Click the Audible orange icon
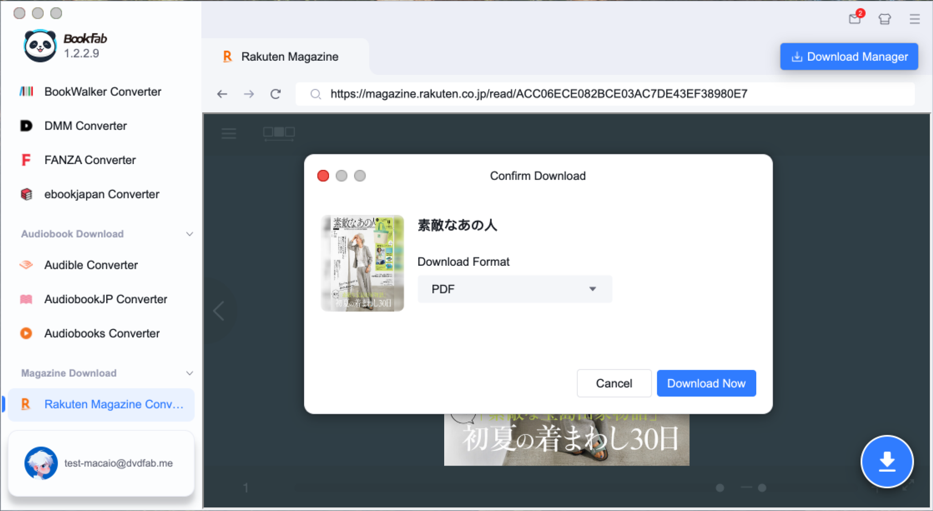The image size is (933, 511). [26, 265]
